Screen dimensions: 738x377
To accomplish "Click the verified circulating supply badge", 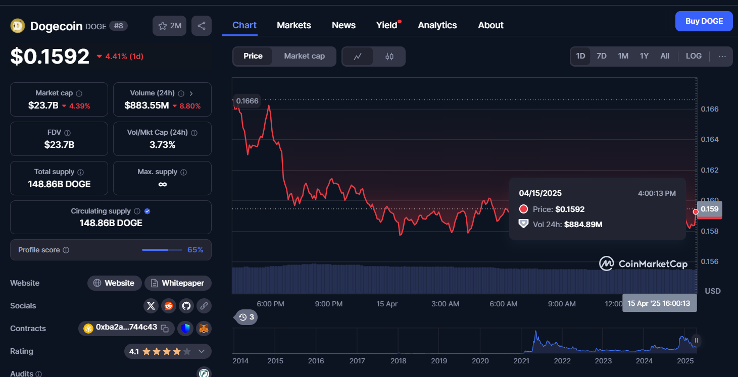I will (x=147, y=211).
